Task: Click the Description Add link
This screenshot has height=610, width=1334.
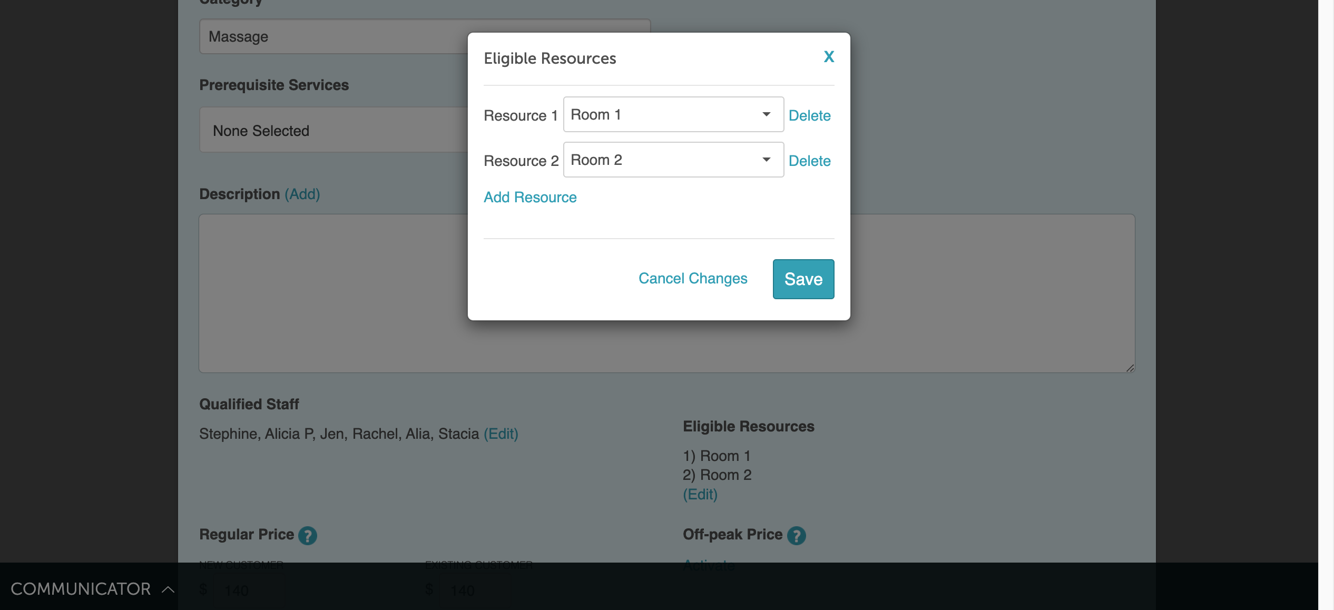Action: point(302,194)
